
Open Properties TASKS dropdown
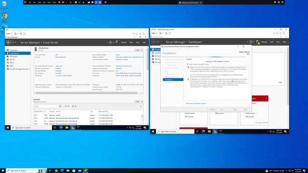coord(139,50)
